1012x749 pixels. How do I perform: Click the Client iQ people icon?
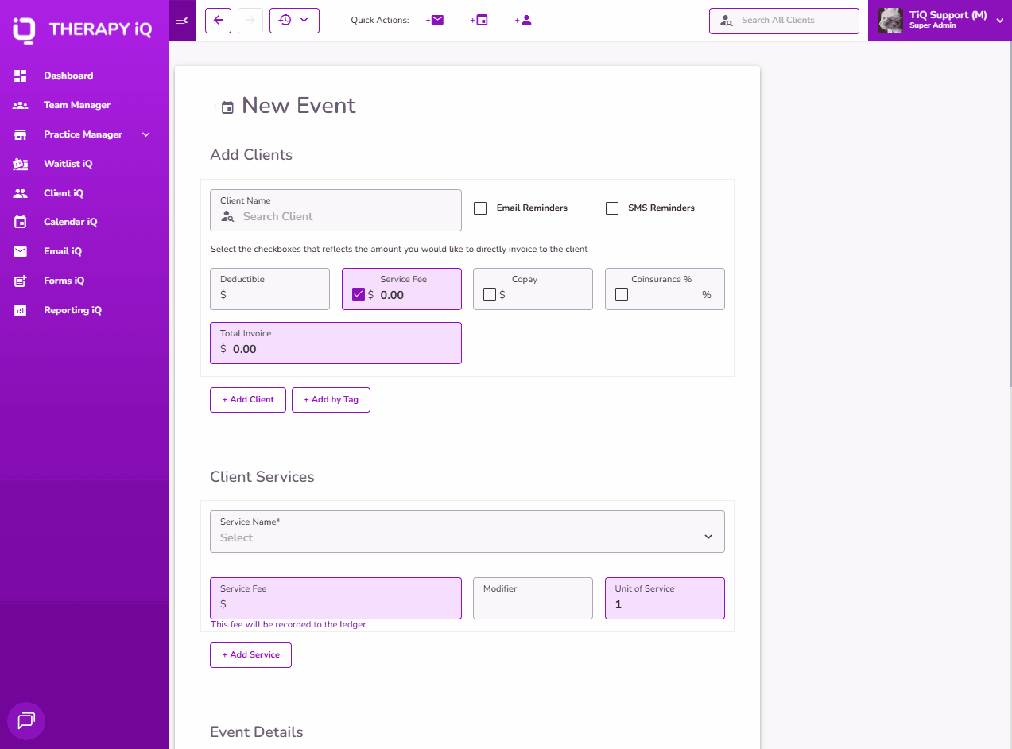click(x=21, y=193)
